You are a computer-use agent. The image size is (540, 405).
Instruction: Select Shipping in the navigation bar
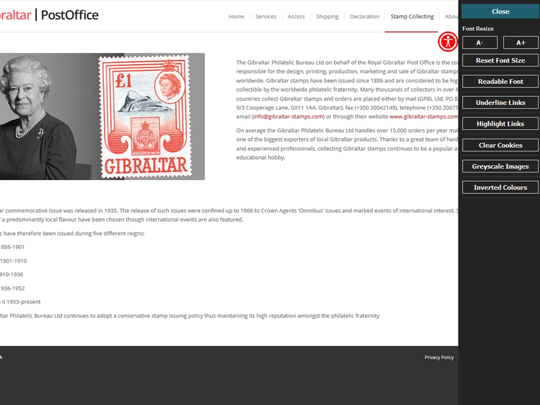click(327, 17)
